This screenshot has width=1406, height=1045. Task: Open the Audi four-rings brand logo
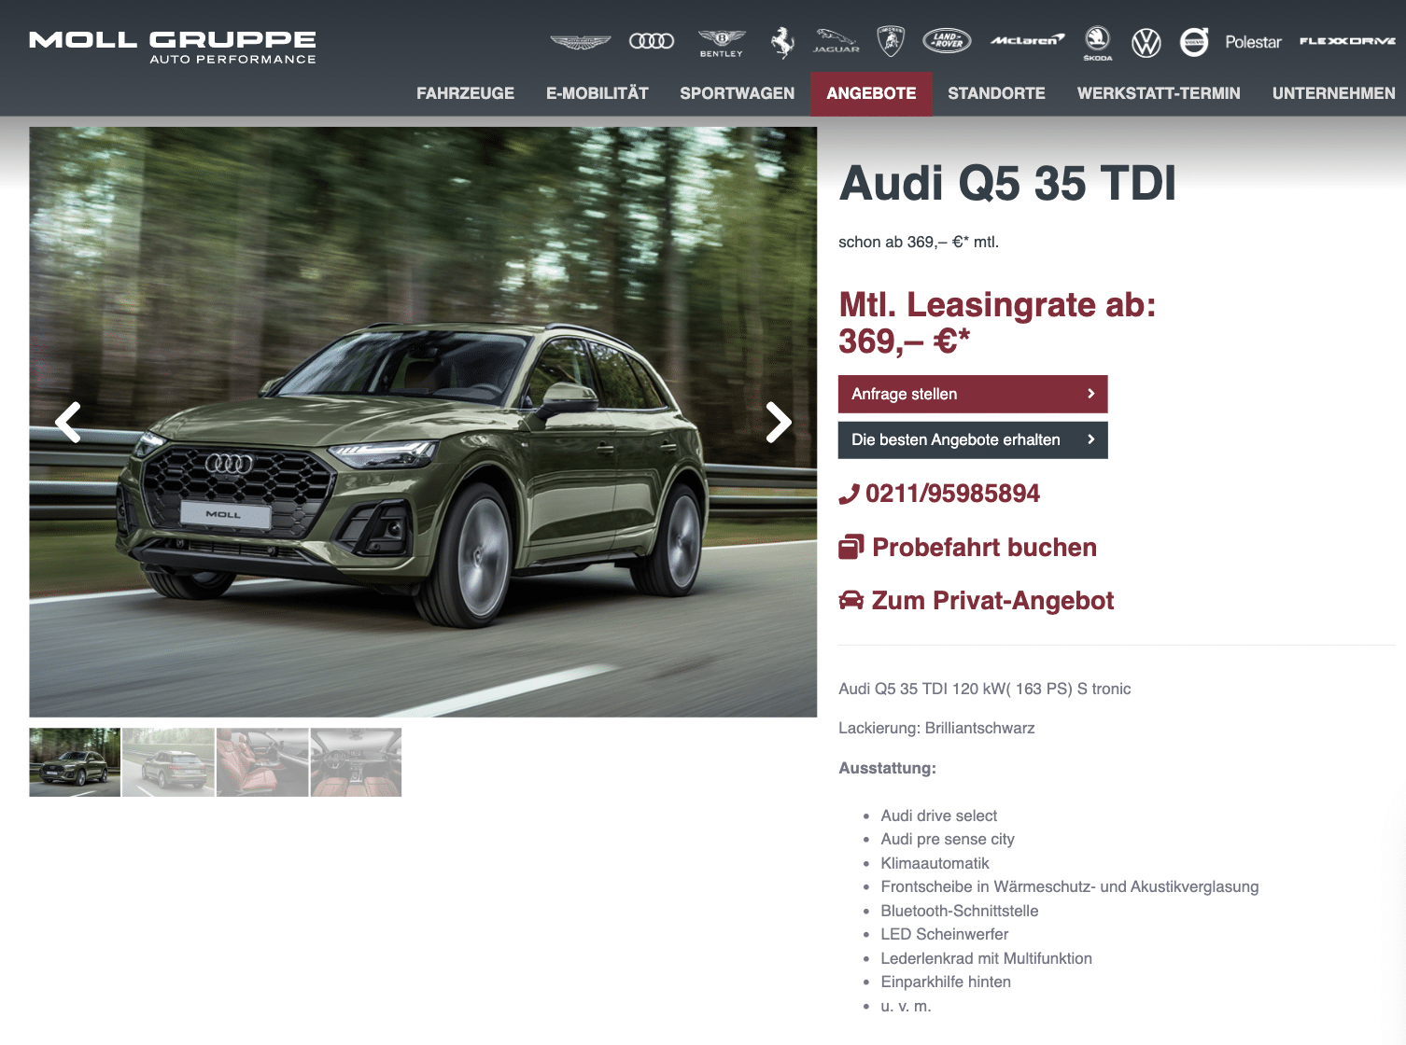tap(652, 41)
